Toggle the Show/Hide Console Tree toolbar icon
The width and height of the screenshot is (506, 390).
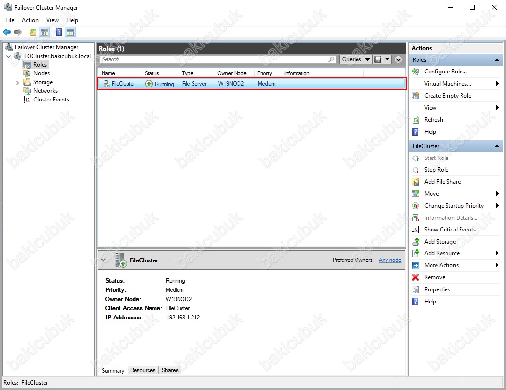pyautogui.click(x=45, y=32)
